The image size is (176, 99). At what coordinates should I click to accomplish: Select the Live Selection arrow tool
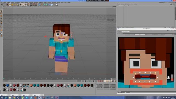point(7,5)
